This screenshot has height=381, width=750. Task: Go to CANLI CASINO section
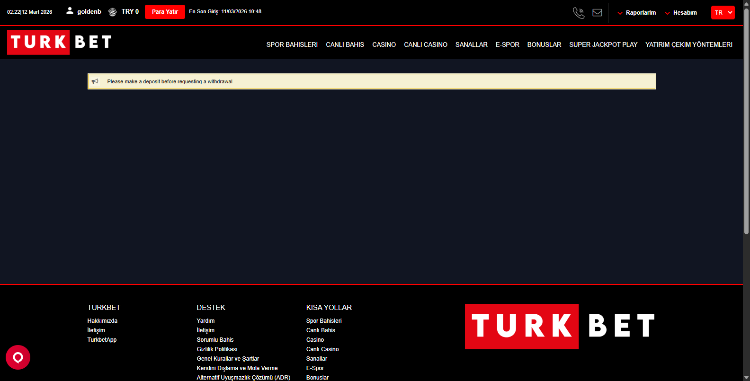(x=426, y=44)
